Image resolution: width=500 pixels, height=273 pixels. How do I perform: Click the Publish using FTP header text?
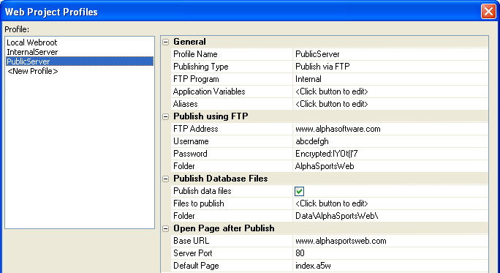(x=211, y=116)
